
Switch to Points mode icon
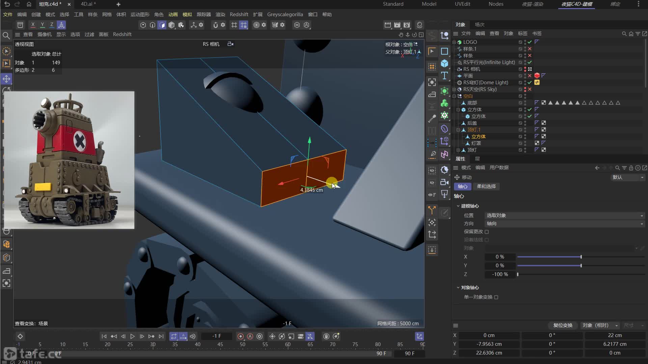143,25
